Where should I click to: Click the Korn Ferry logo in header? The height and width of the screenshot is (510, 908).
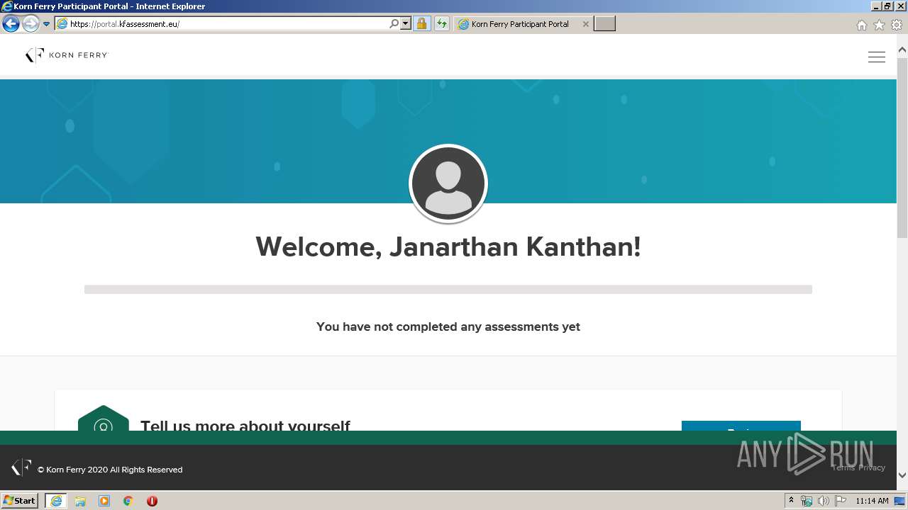(x=67, y=55)
